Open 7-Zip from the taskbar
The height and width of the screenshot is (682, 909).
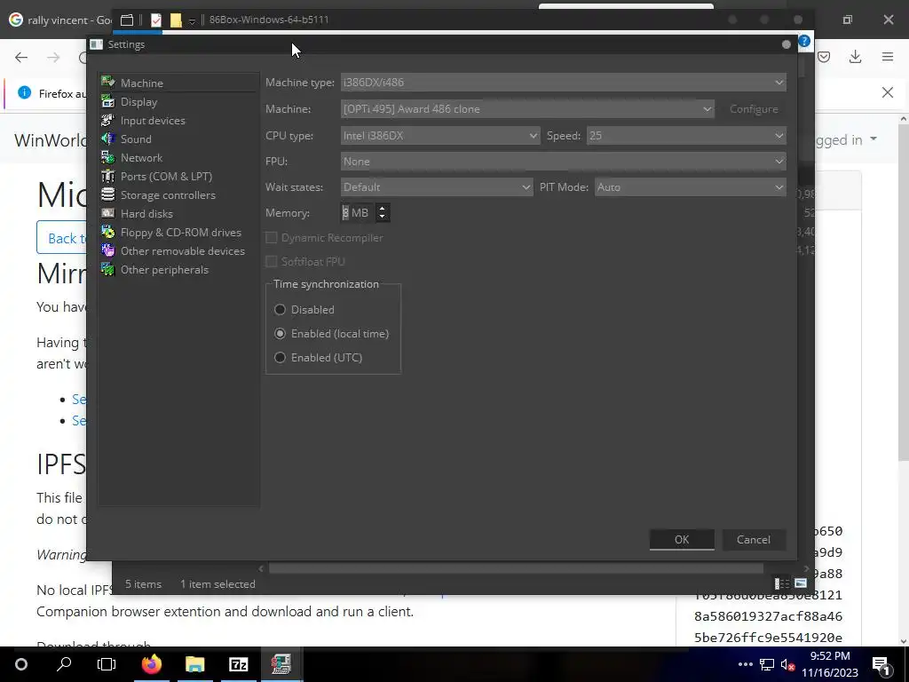click(x=238, y=664)
